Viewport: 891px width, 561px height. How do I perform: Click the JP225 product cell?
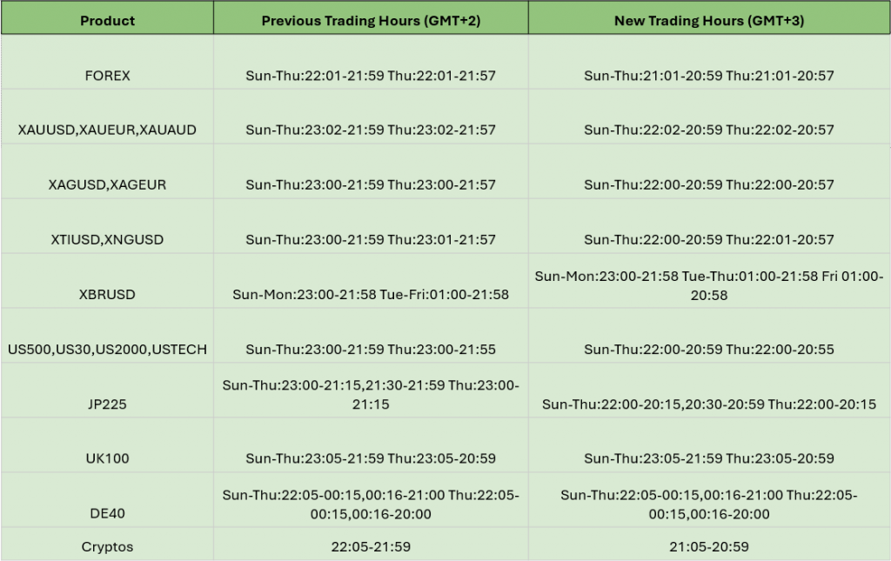click(107, 390)
